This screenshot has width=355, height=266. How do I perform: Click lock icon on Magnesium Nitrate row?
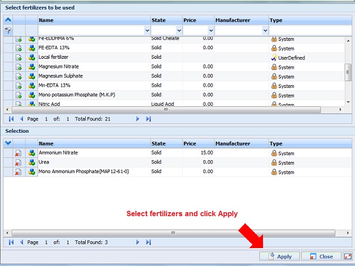click(274, 67)
